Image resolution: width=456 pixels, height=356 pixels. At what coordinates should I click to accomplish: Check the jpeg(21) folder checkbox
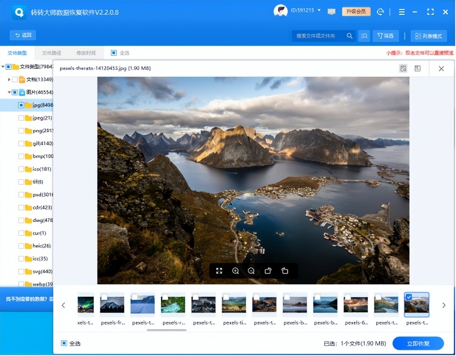pyautogui.click(x=21, y=118)
